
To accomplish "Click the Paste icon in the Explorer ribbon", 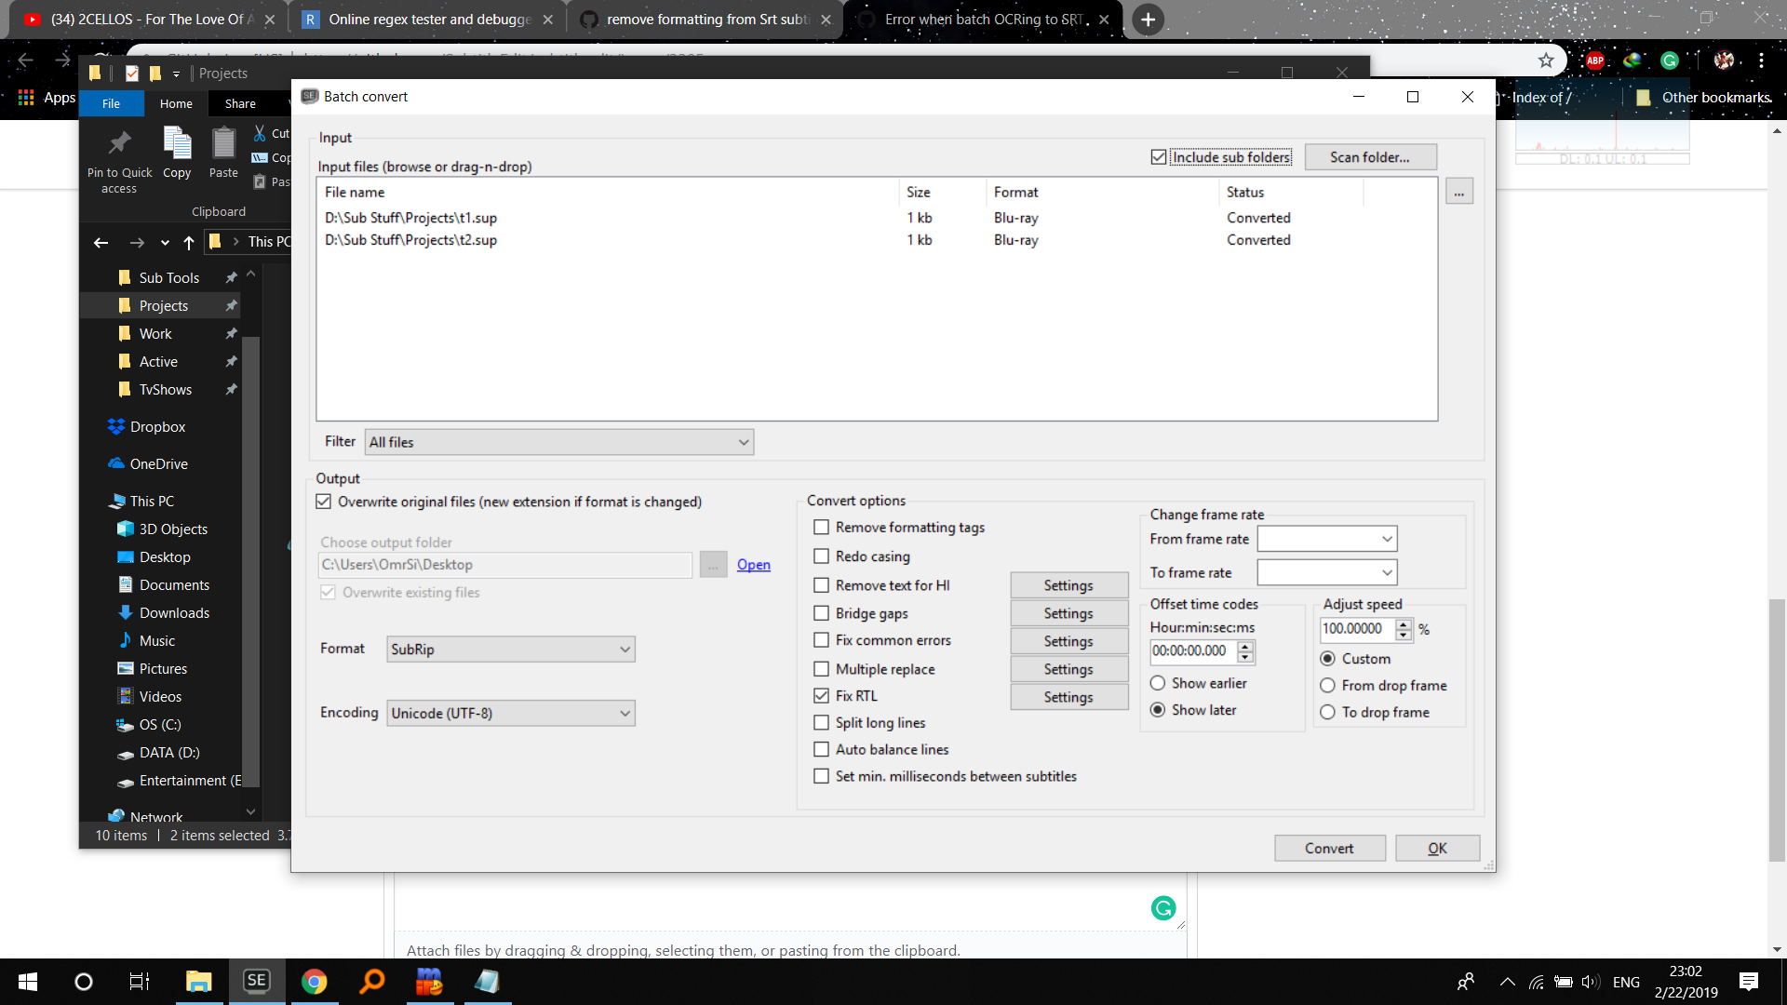I will (x=223, y=144).
